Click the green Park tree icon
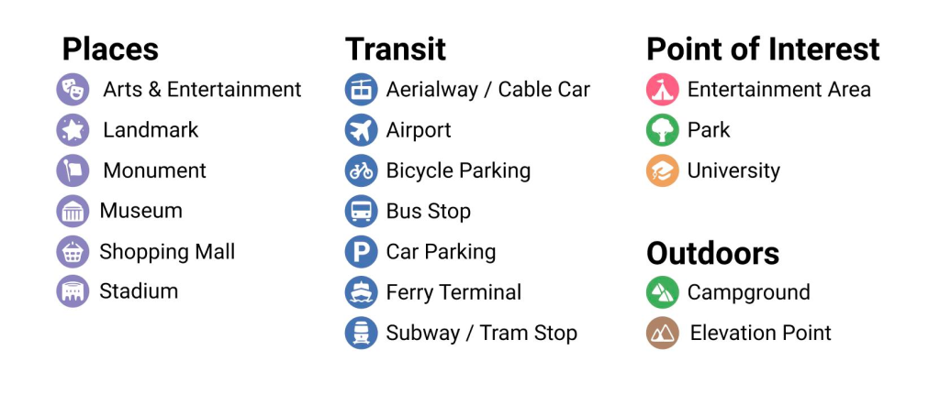The height and width of the screenshot is (394, 940). point(662,130)
